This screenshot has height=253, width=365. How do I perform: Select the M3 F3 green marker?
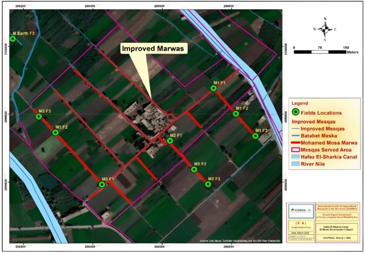[x=39, y=116]
